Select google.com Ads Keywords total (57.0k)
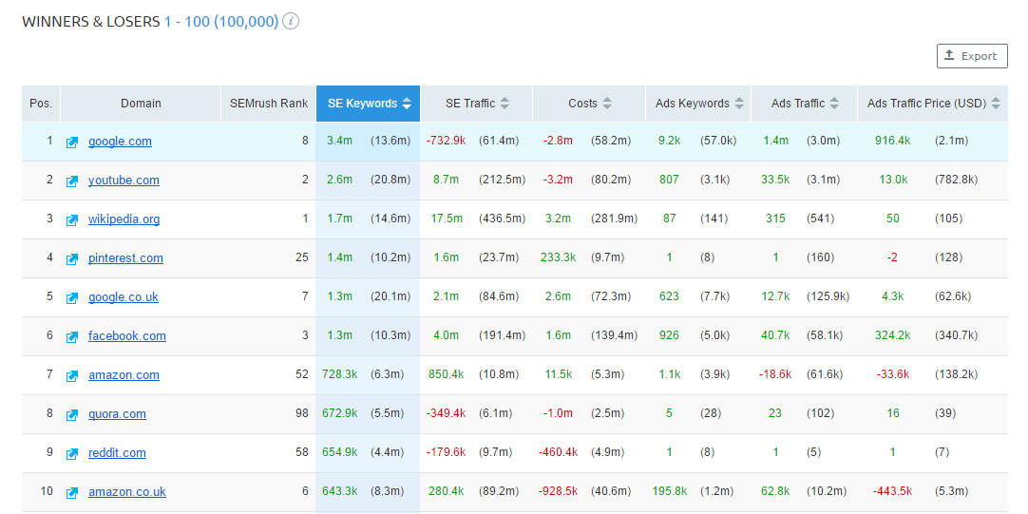This screenshot has width=1028, height=514. click(718, 141)
